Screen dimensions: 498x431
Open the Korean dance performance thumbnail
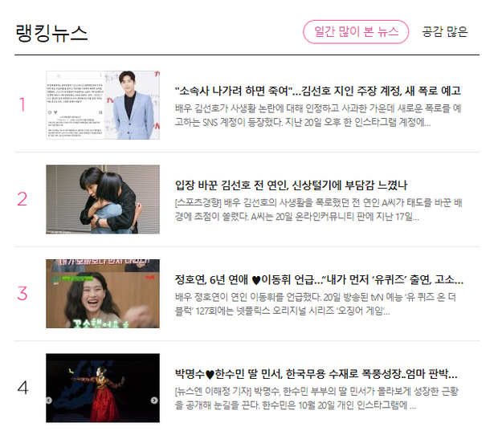pyautogui.click(x=103, y=388)
